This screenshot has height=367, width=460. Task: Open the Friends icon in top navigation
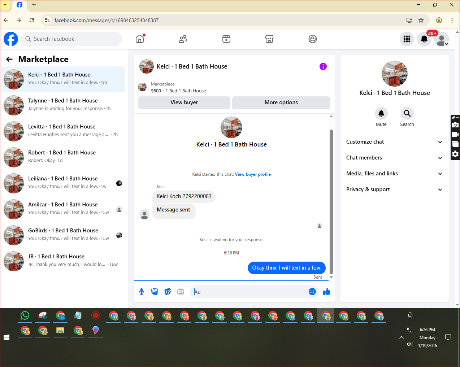183,39
